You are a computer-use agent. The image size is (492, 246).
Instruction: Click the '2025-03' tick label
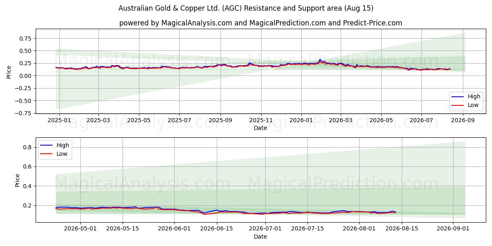(98, 120)
